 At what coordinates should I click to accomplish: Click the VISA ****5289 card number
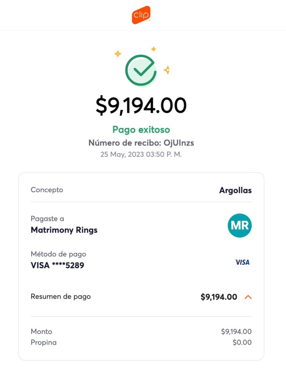57,266
